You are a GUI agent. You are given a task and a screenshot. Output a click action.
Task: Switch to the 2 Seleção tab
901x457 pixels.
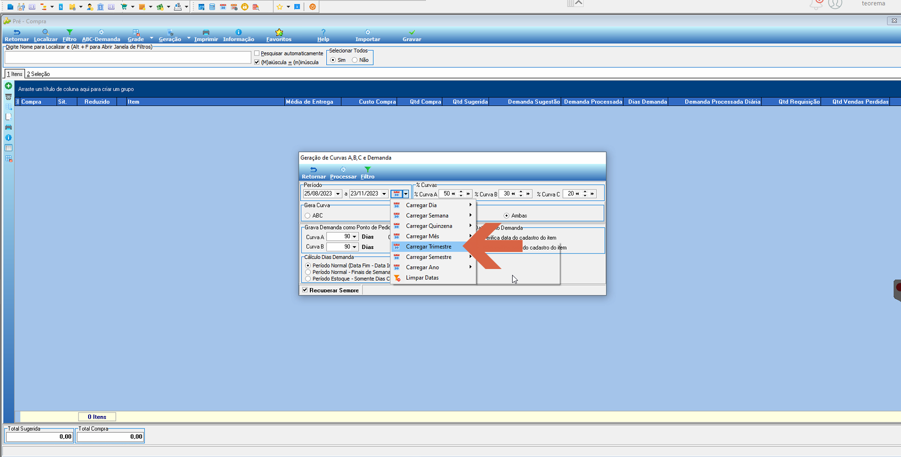click(x=39, y=74)
